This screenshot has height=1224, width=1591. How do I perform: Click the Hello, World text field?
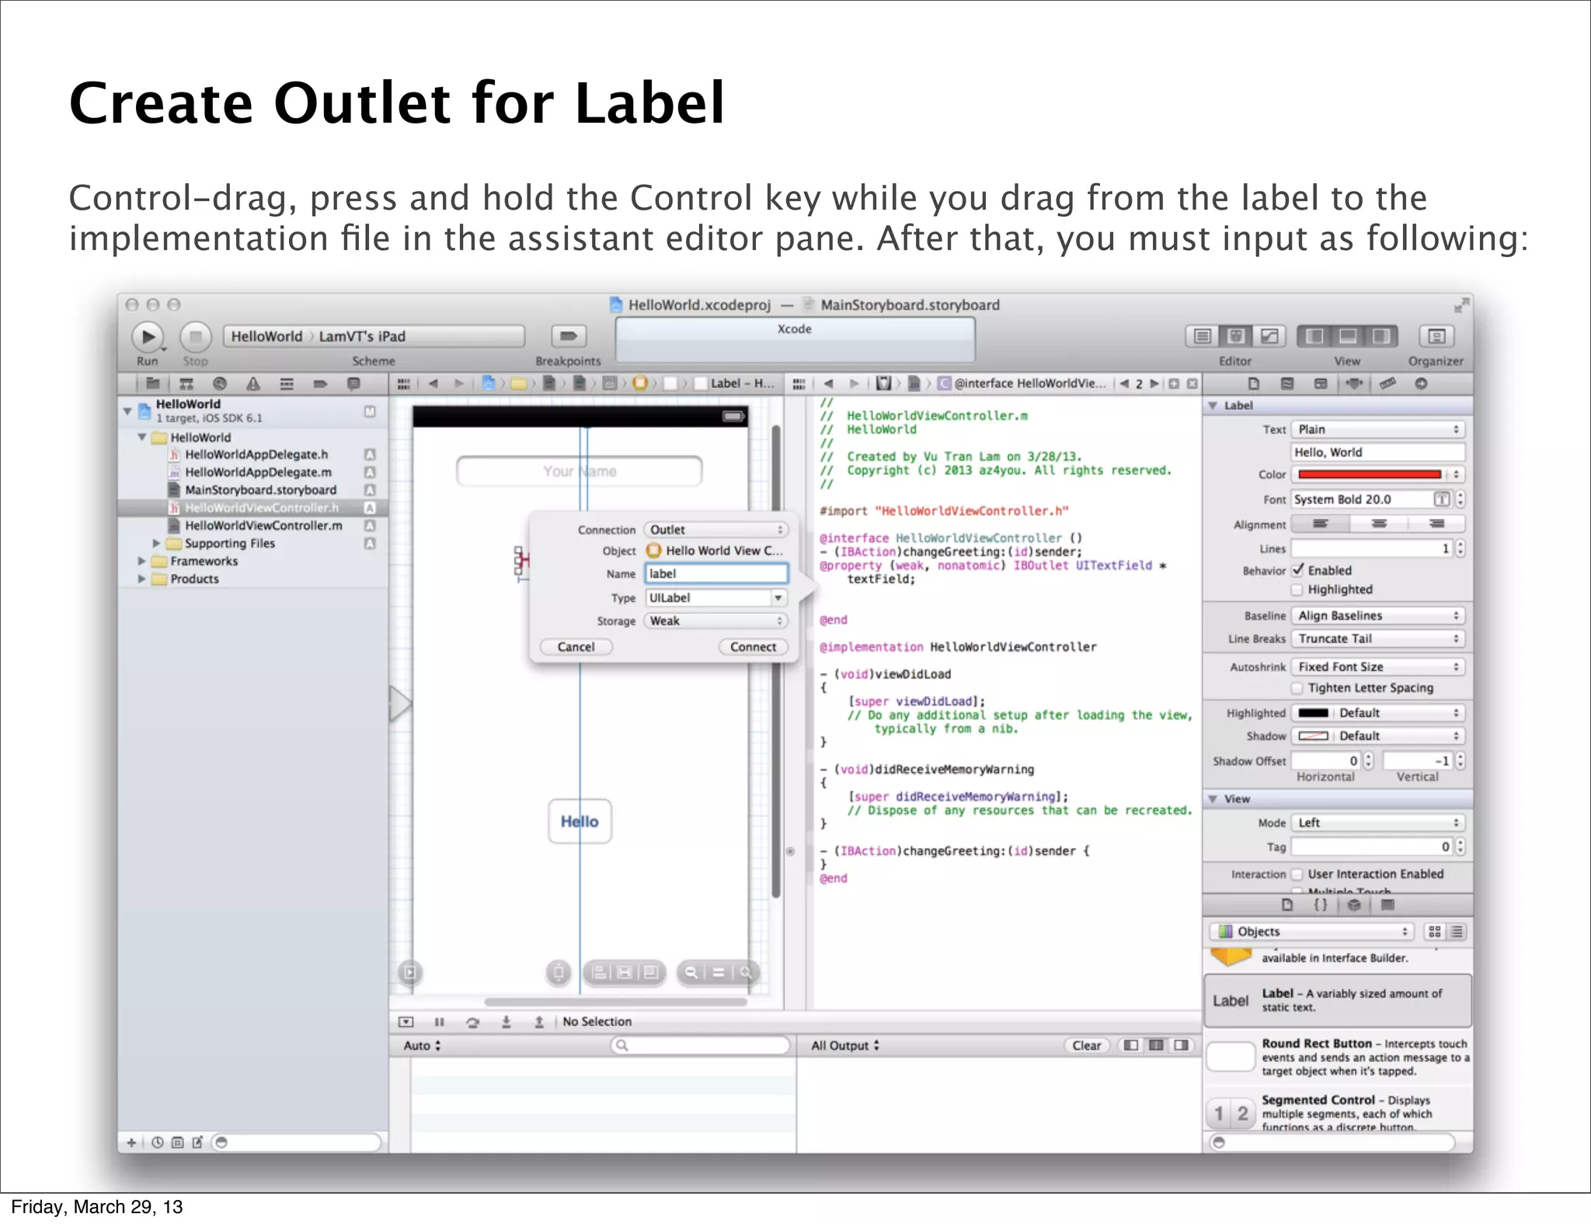point(1378,452)
